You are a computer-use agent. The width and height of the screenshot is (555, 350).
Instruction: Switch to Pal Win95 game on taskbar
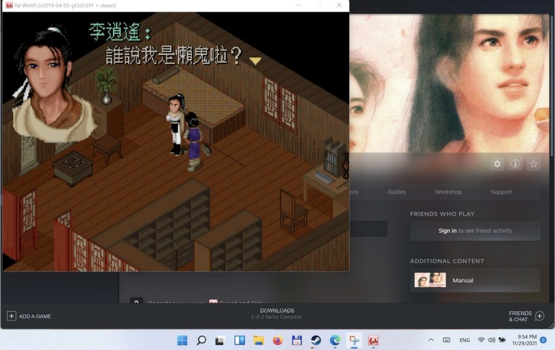click(373, 340)
